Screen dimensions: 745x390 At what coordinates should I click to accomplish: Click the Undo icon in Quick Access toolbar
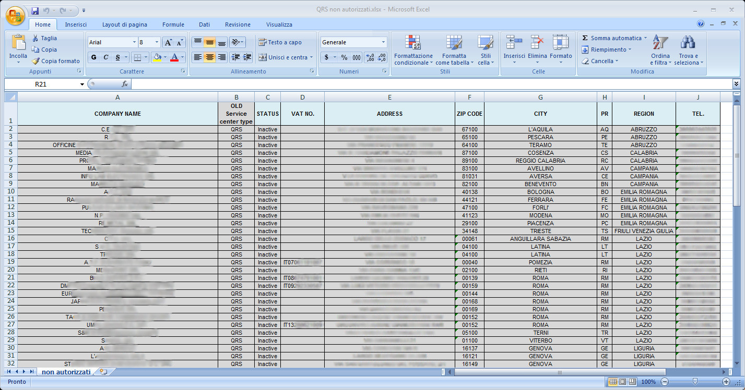tap(46, 10)
